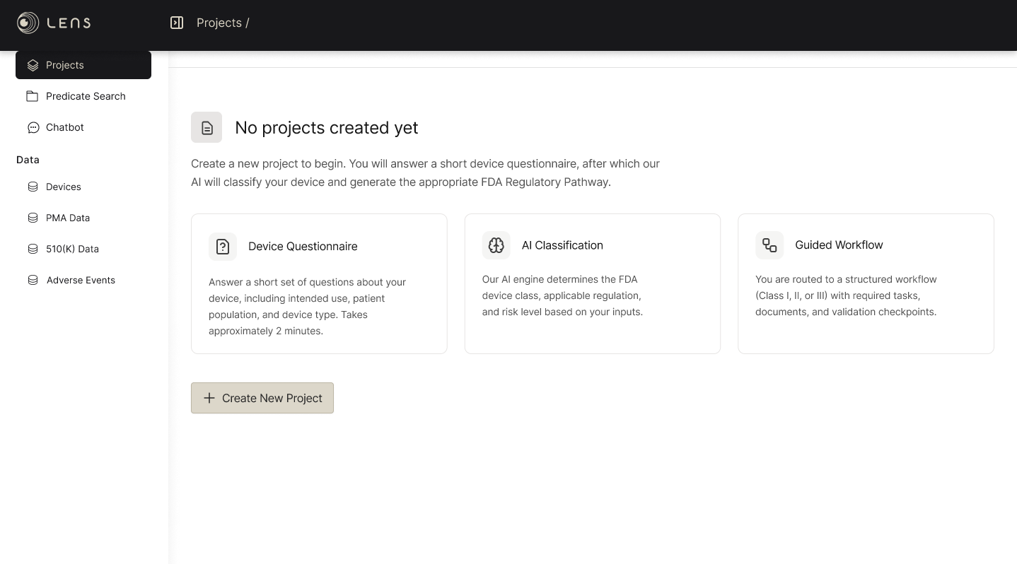Open the Chatbot section

(x=64, y=127)
